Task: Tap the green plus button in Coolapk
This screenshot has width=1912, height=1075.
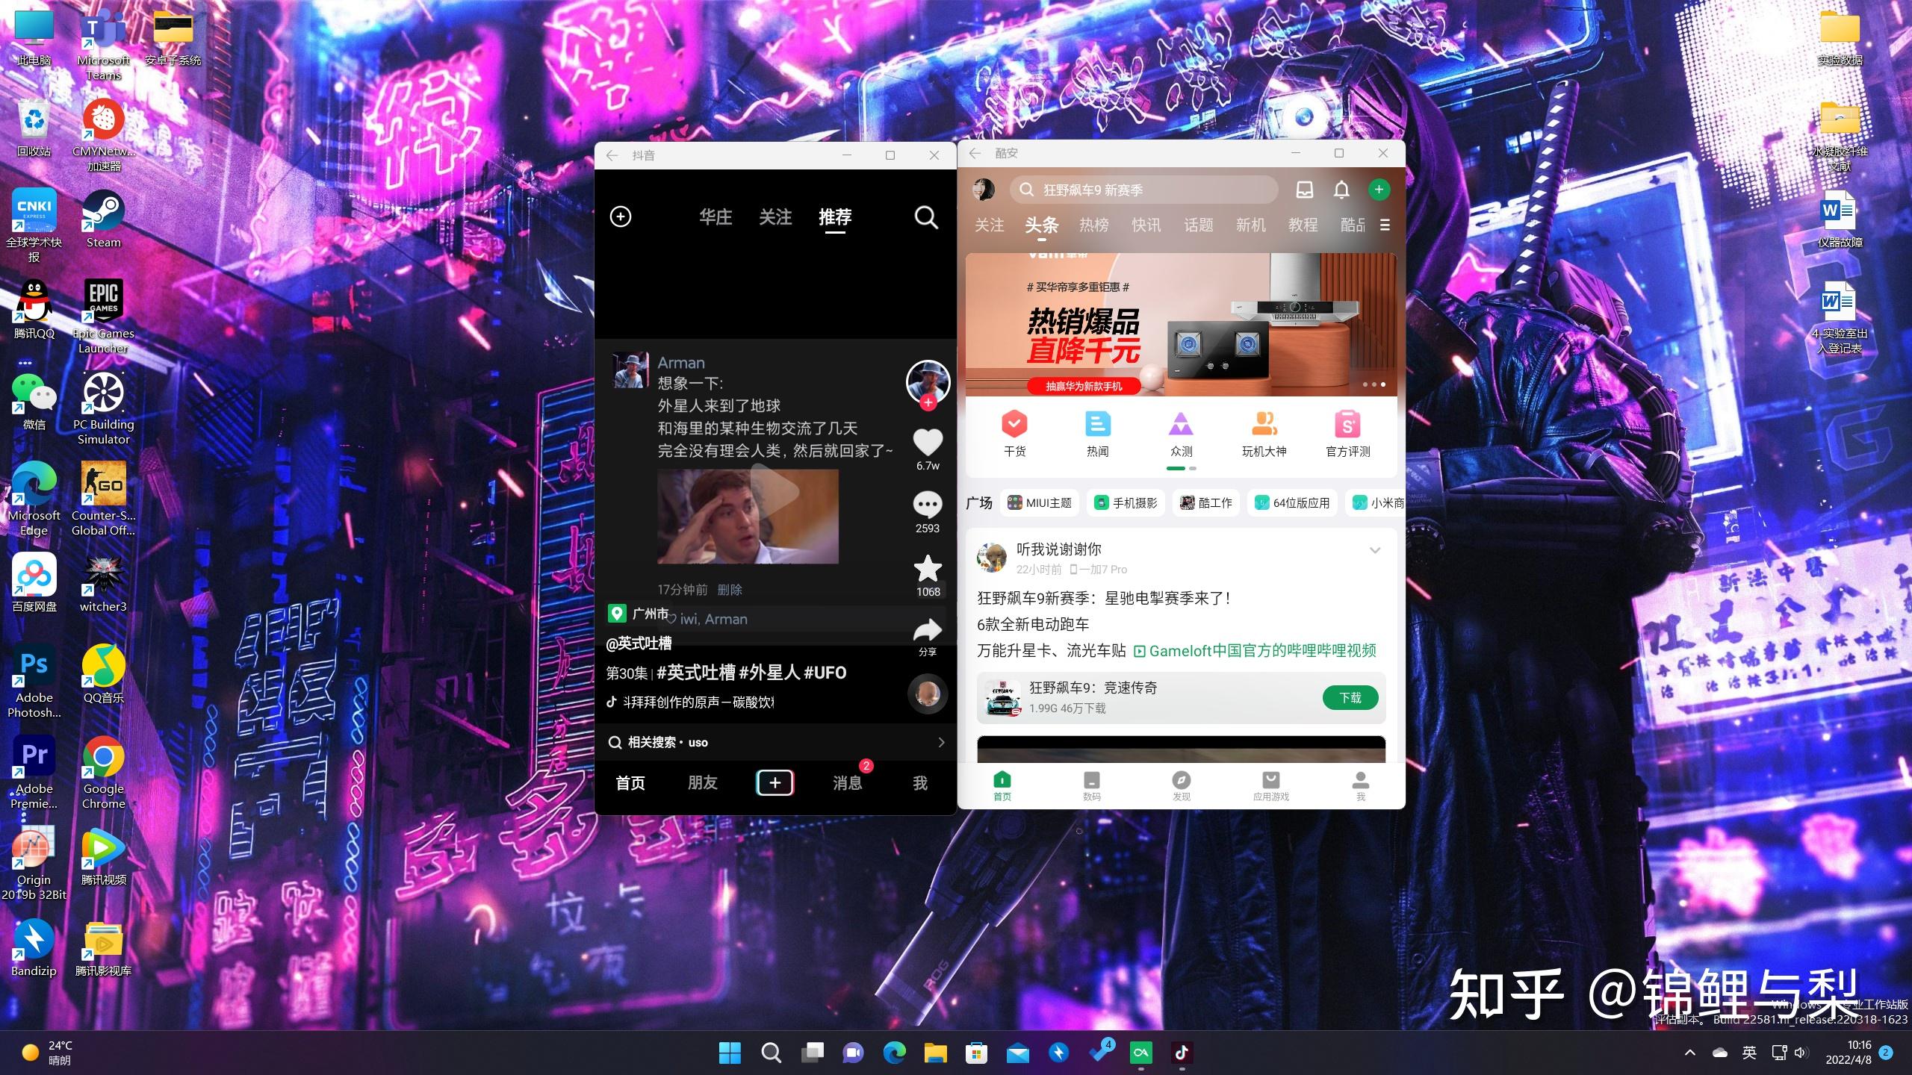Action: click(x=1379, y=190)
